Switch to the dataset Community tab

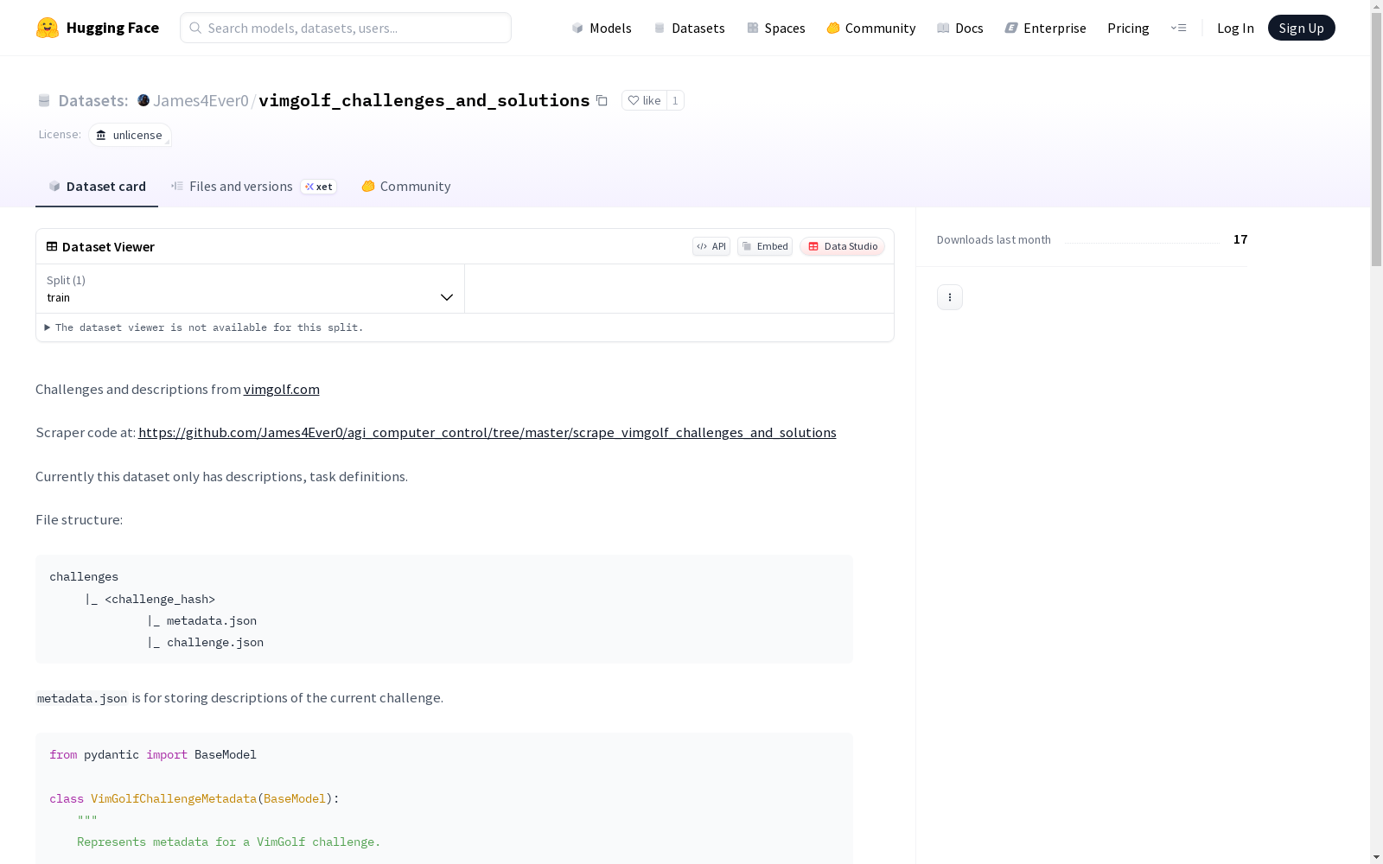pyautogui.click(x=405, y=186)
